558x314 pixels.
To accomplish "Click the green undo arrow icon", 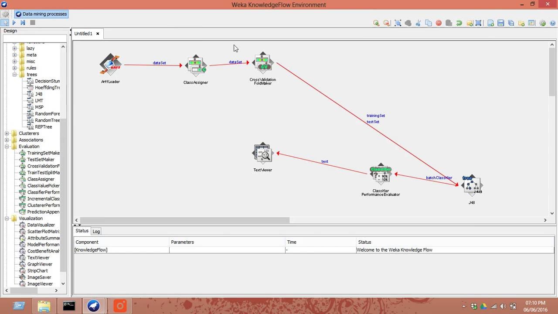I will 459,23.
